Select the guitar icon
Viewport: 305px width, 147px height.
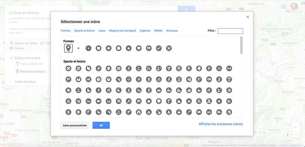point(159,112)
